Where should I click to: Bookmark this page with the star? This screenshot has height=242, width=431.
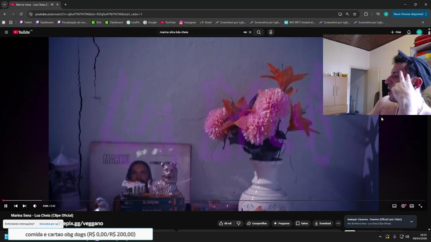click(355, 14)
